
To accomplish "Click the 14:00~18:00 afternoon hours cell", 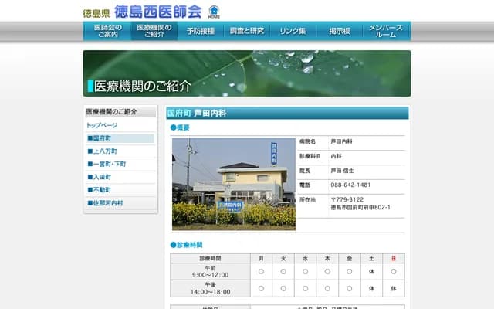I will [210, 288].
